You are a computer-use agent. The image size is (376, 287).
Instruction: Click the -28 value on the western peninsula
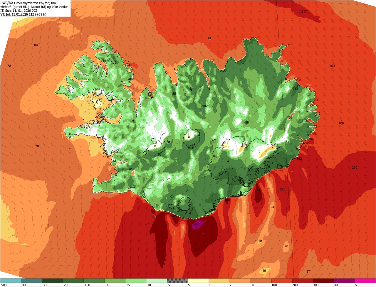click(69, 137)
